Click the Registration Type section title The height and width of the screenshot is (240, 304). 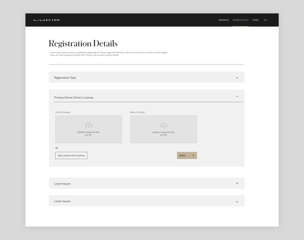point(65,78)
